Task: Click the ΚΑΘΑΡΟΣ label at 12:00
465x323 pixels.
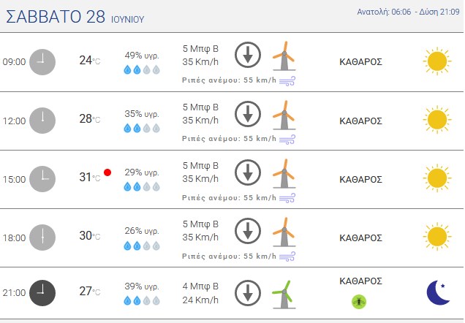Action: (x=360, y=121)
